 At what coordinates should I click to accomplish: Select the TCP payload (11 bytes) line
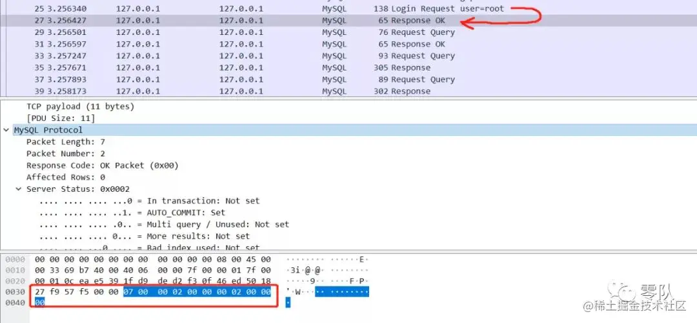click(80, 107)
